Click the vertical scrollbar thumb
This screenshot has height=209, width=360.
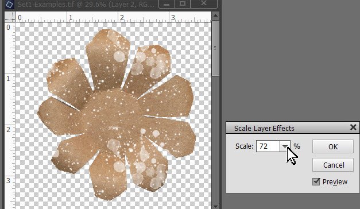click(x=215, y=48)
